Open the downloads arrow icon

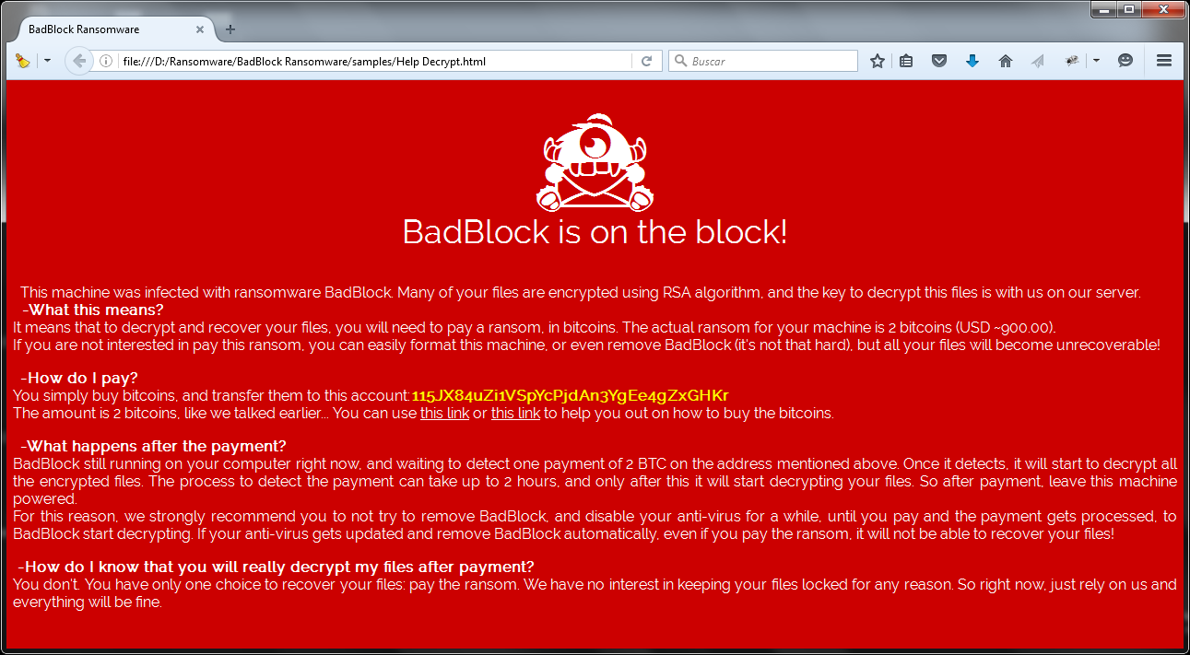coord(972,61)
